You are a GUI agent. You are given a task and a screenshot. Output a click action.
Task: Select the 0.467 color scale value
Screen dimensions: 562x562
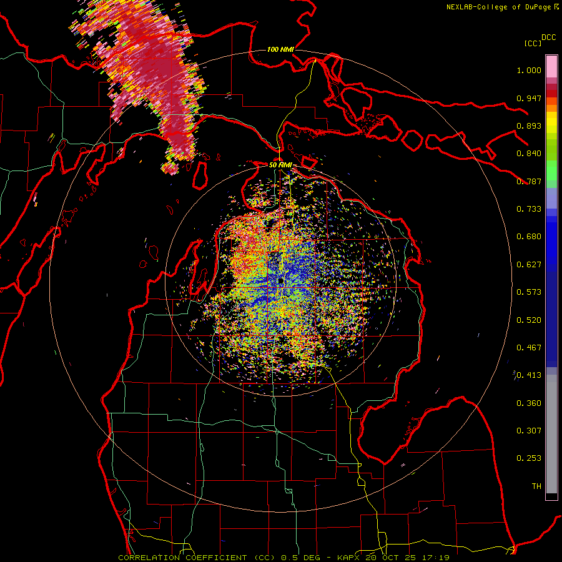[529, 348]
